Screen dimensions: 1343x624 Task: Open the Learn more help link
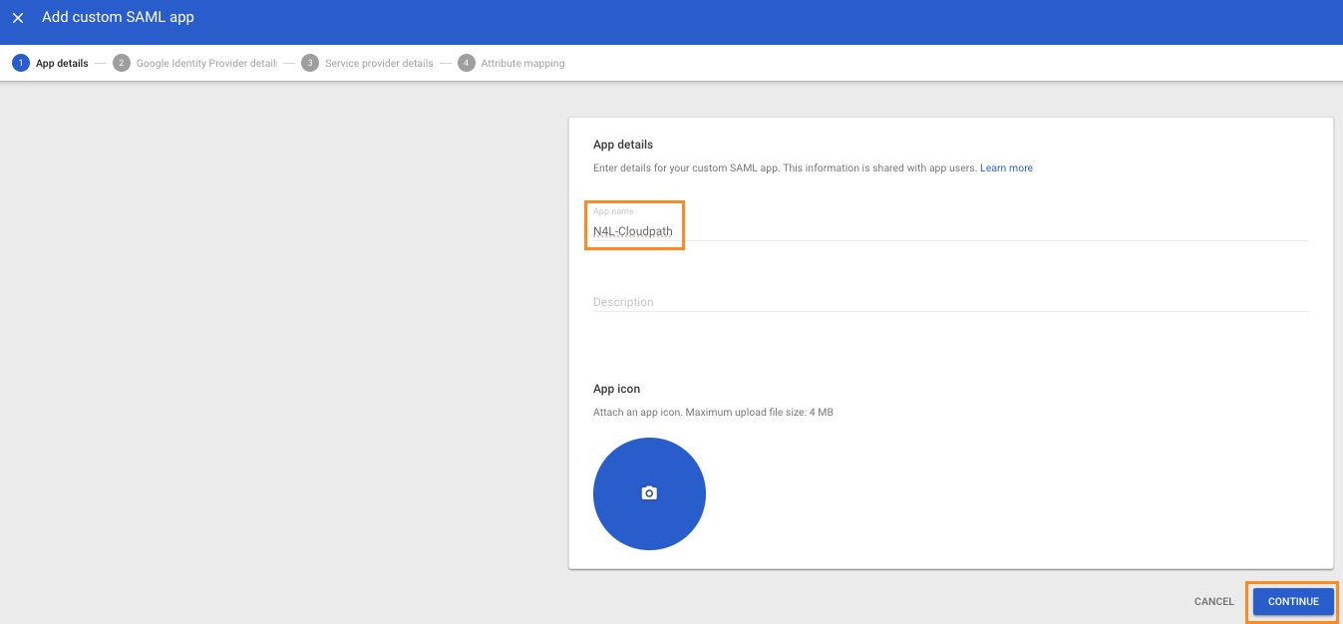[1006, 167]
